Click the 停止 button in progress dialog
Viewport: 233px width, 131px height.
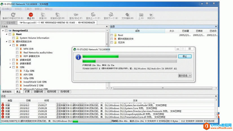coord(185,56)
